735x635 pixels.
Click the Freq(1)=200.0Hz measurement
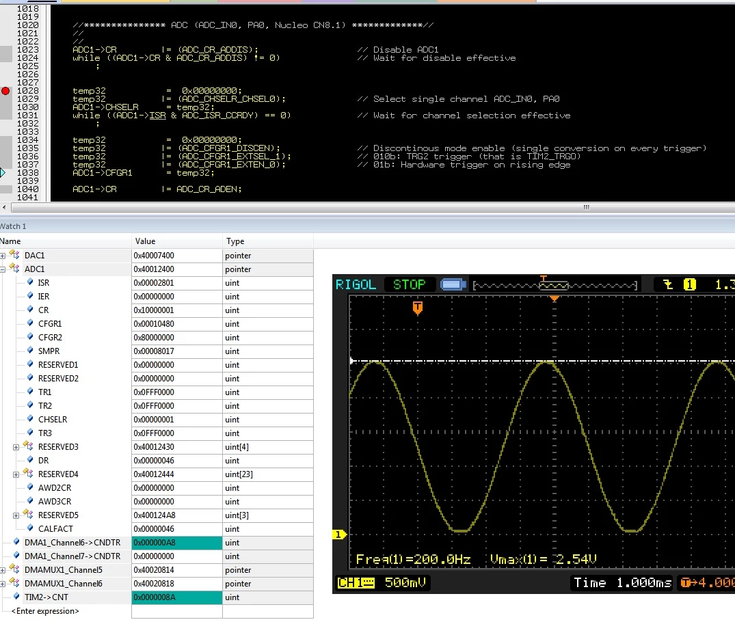413,559
